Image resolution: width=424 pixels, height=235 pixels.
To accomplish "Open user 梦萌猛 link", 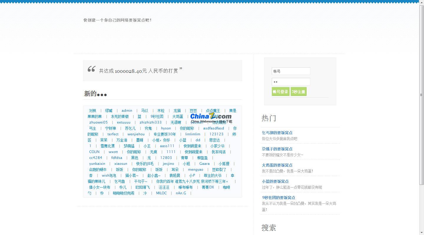I will 129,146.
